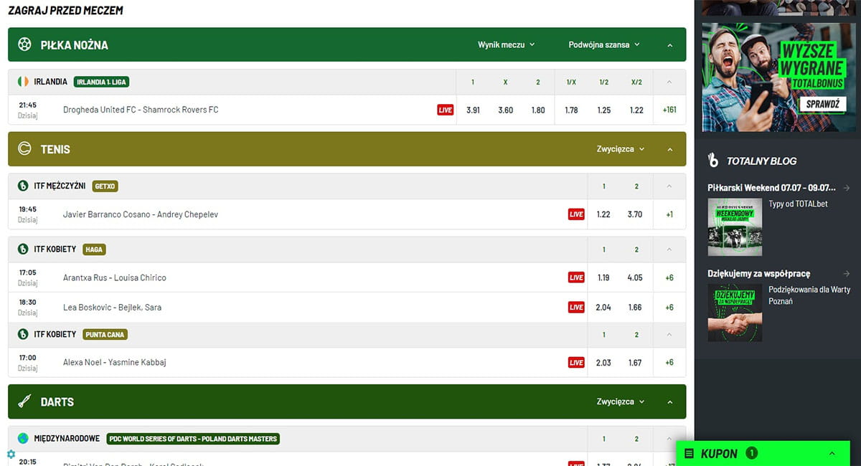861x466 pixels.
Task: Open the Podwójna szansa dropdown
Action: coord(603,44)
